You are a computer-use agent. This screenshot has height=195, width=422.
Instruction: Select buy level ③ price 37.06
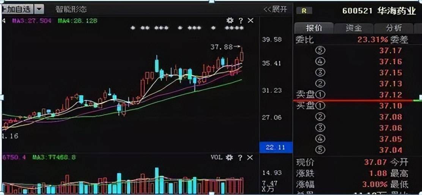[x=391, y=128]
